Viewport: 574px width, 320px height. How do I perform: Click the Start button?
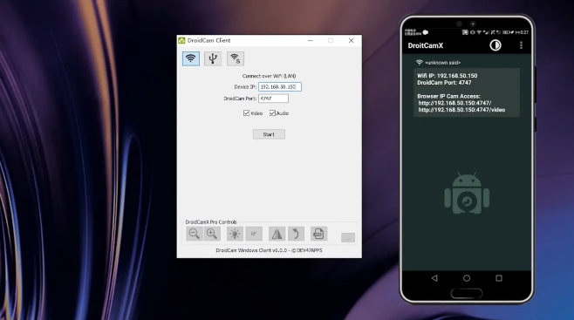tap(269, 134)
